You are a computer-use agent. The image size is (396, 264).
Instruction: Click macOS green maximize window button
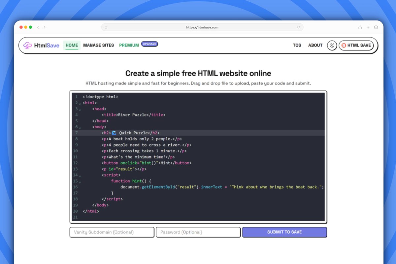pos(30,27)
